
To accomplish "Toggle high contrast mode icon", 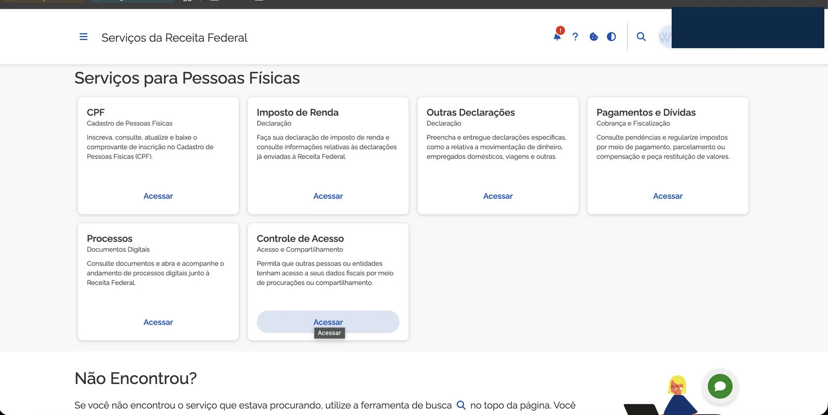I will [611, 37].
